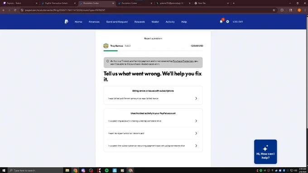Expand 'billed a different amount' option chevron
Image resolution: width=308 pixels, height=173 pixels.
click(196, 98)
